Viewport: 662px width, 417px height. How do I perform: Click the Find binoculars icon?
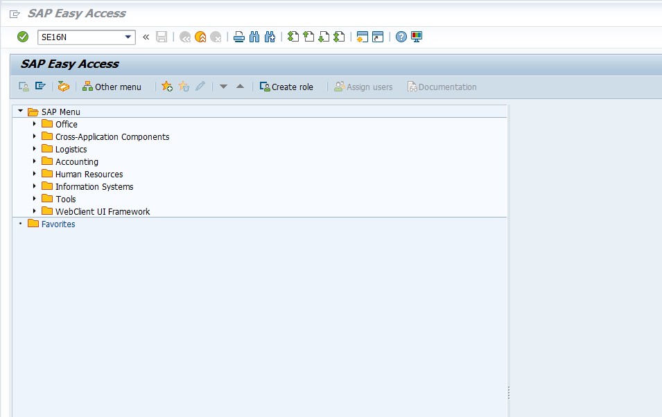[x=254, y=37]
